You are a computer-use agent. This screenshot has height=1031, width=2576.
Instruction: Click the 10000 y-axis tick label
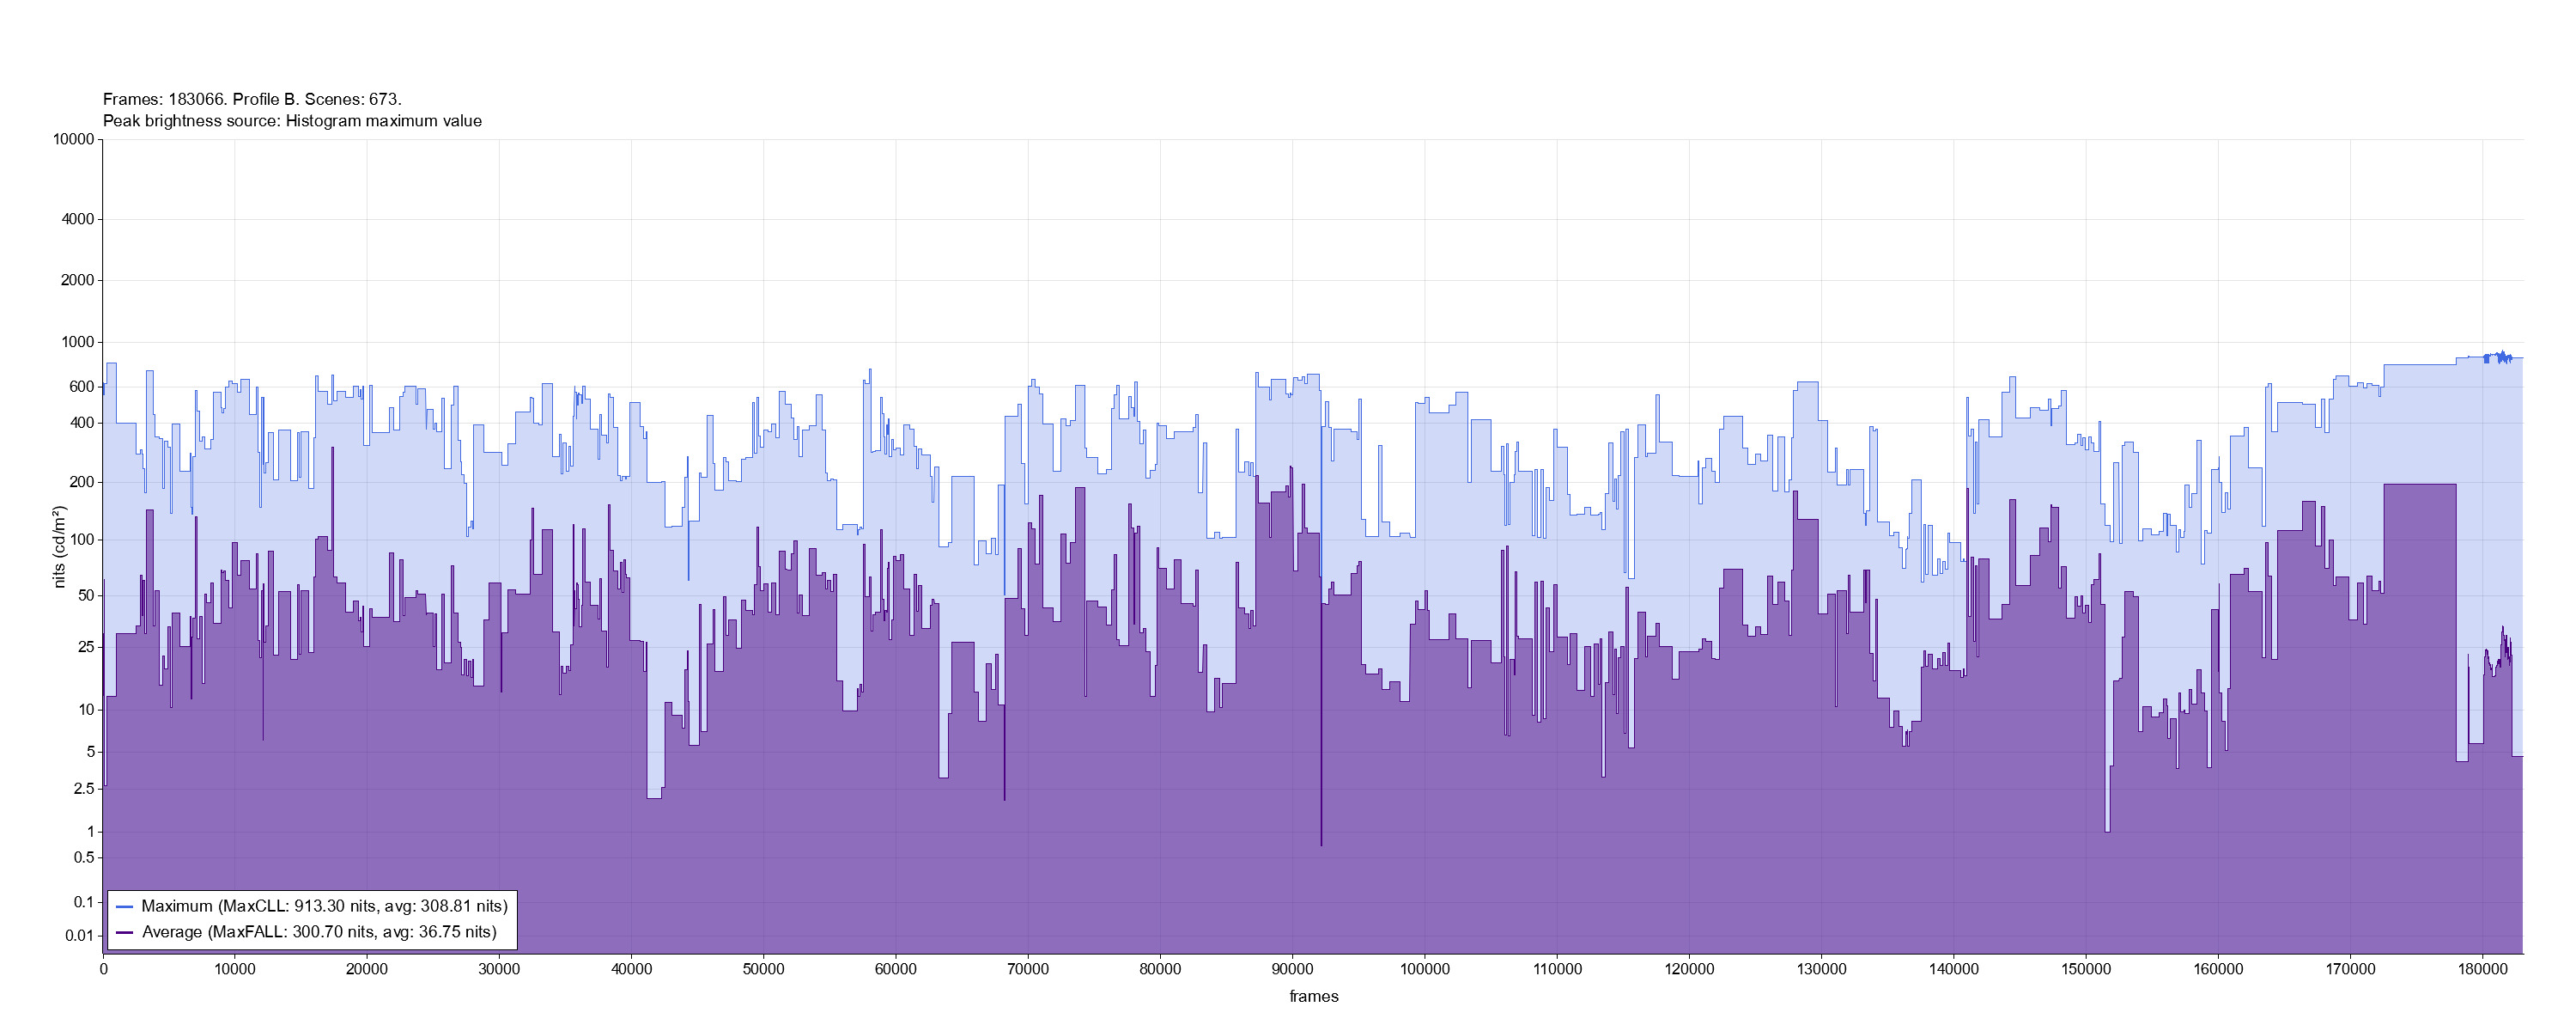click(74, 139)
